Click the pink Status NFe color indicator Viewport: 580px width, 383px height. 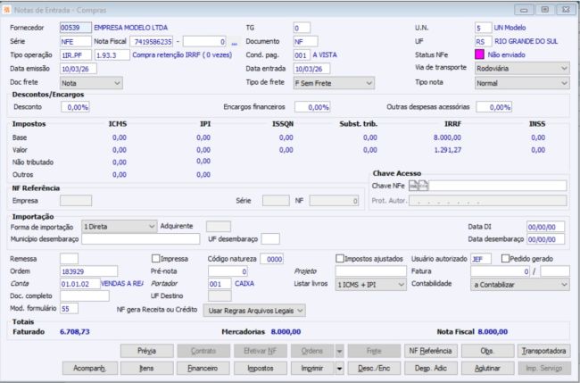pos(479,54)
